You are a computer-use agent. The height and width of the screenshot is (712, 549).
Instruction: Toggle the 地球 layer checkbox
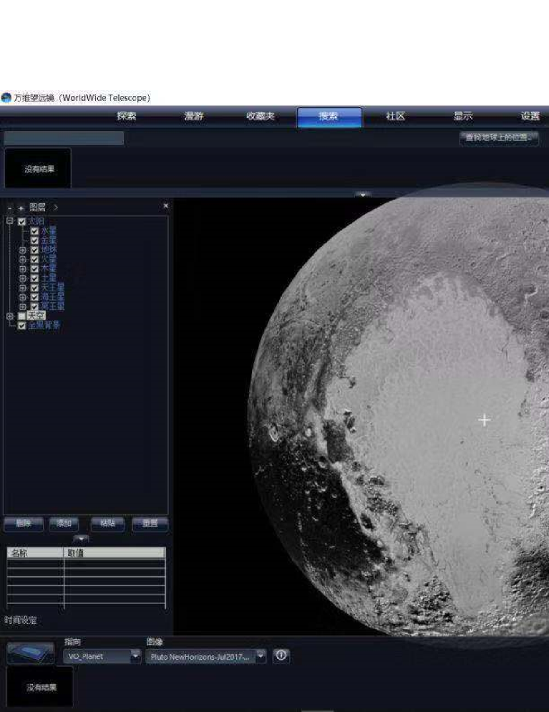pyautogui.click(x=34, y=250)
